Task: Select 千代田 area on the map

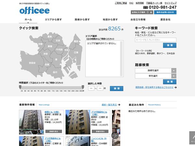Action: [x=59, y=49]
